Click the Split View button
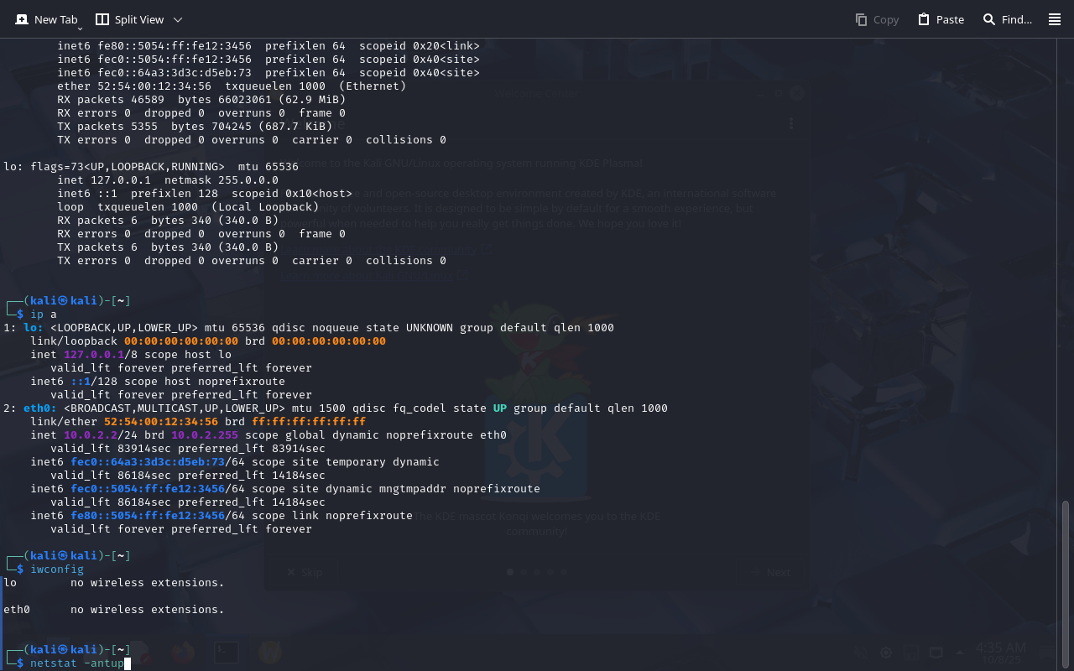This screenshot has height=671, width=1074. pos(129,19)
